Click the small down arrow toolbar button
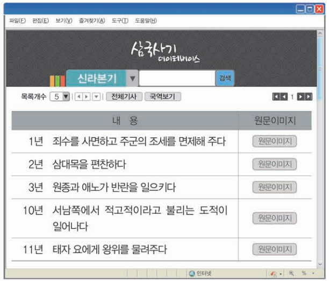 pyautogui.click(x=96, y=97)
